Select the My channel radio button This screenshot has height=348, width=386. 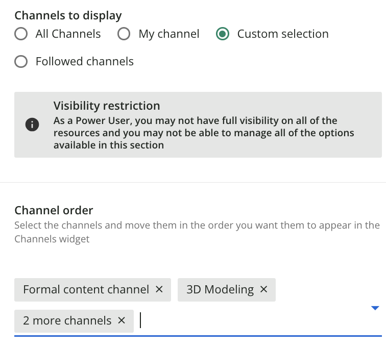tap(124, 34)
